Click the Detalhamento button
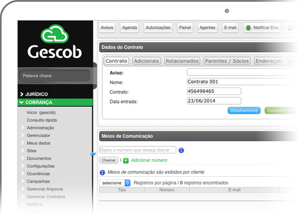 pyautogui.click(x=244, y=110)
